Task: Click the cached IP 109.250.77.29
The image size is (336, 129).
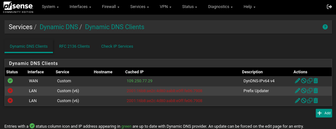Action: [140, 81]
